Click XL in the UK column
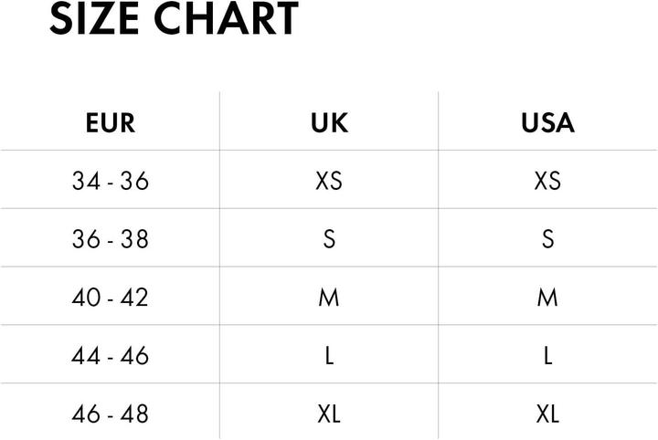The height and width of the screenshot is (440, 658). coord(329,414)
